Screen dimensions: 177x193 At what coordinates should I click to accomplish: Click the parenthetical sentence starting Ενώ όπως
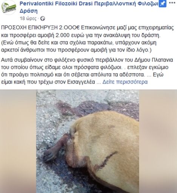tap(78, 46)
